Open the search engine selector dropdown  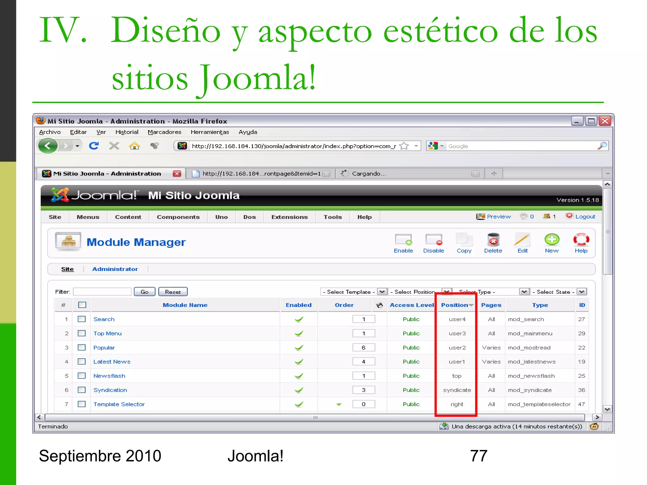coord(442,146)
